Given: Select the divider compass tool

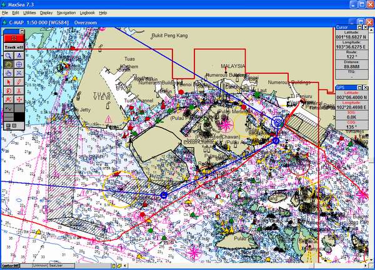Looking at the screenshot, I should pyautogui.click(x=19, y=56).
